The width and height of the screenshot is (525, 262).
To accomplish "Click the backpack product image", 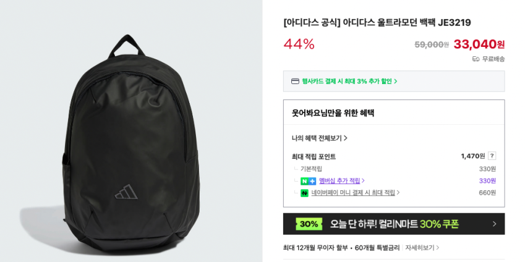I will click(x=131, y=144).
